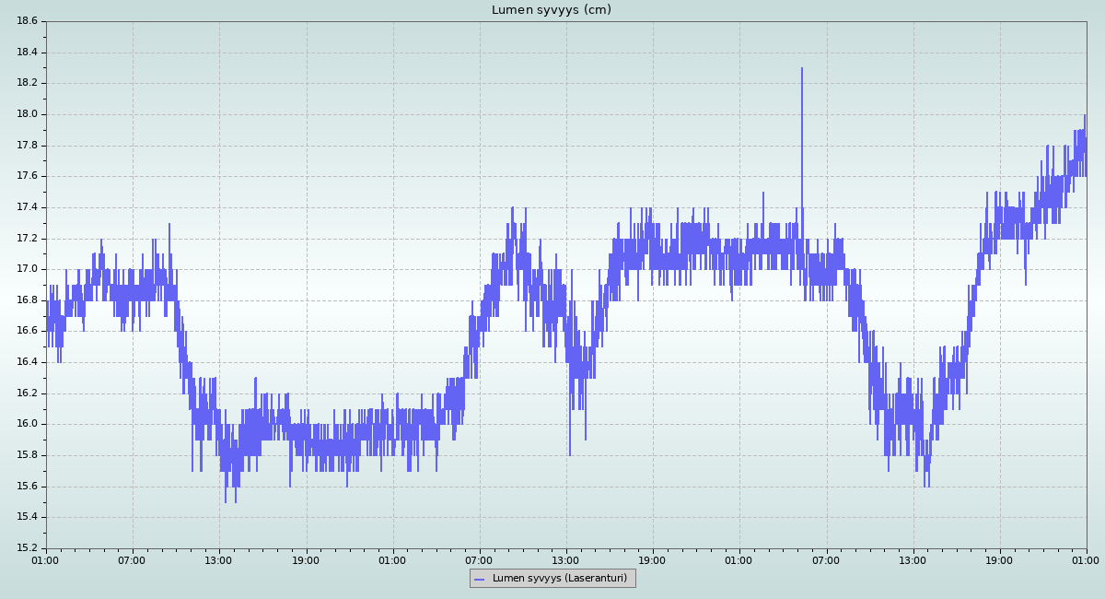
Task: Click the first 07:00 time axis label
Action: [132, 559]
